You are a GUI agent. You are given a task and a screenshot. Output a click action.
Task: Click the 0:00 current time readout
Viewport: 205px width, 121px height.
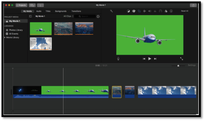click(x=98, y=66)
